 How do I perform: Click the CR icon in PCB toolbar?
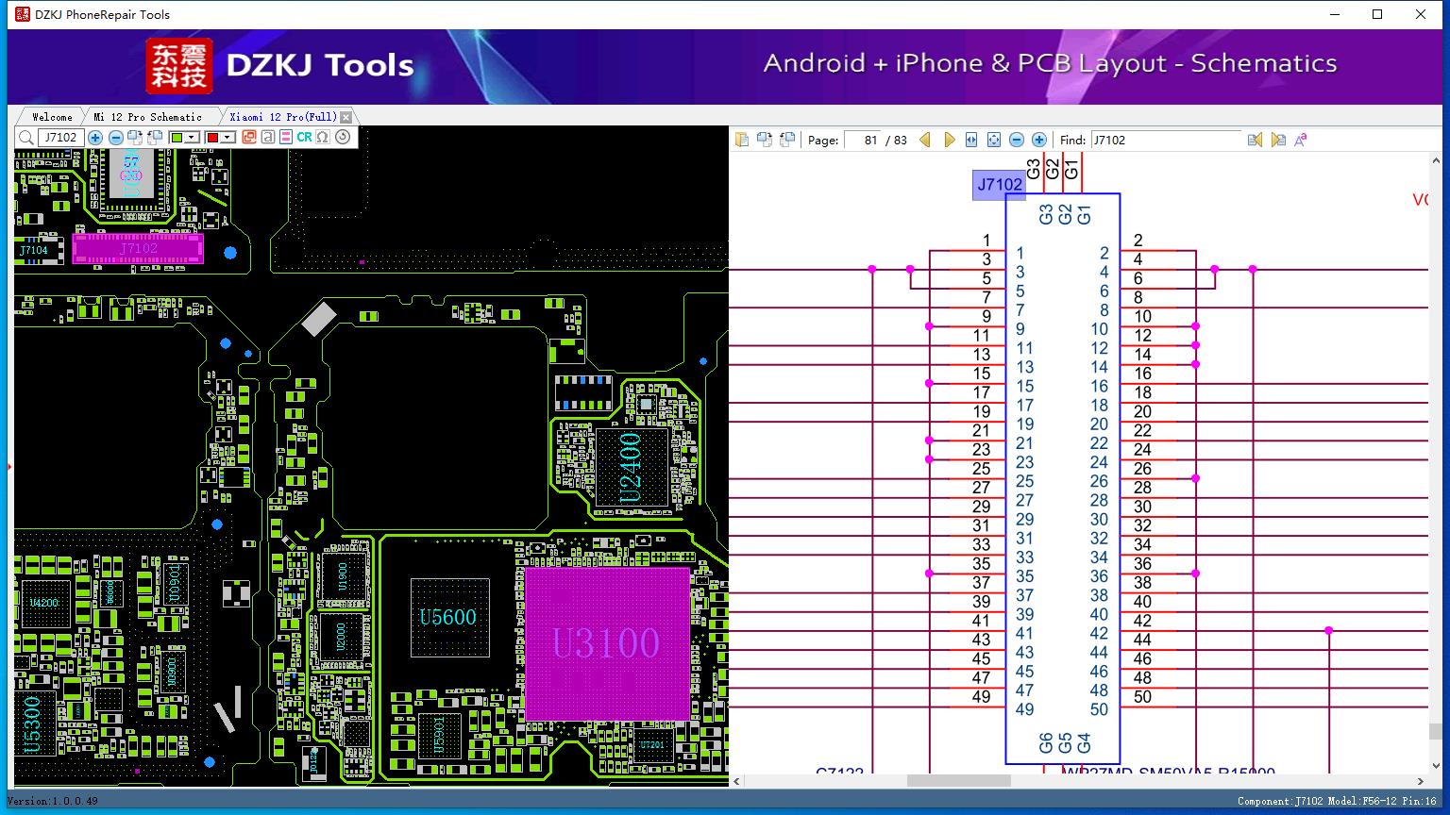pyautogui.click(x=304, y=138)
